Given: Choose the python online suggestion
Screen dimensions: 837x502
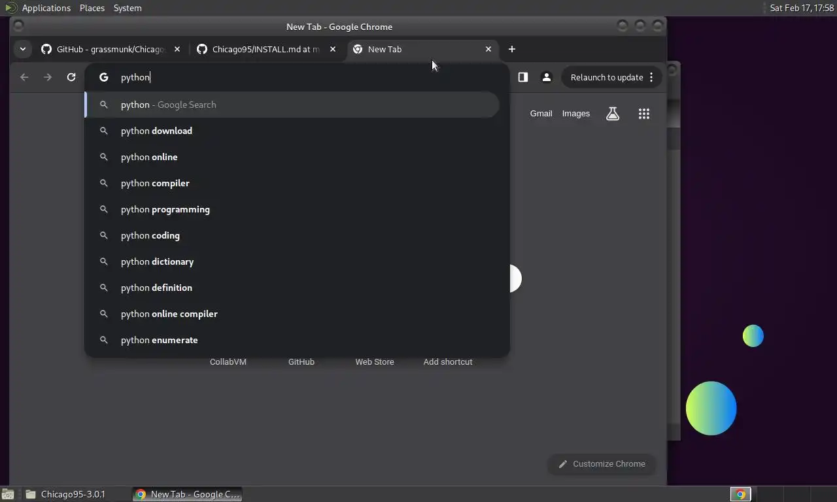Looking at the screenshot, I should point(292,157).
